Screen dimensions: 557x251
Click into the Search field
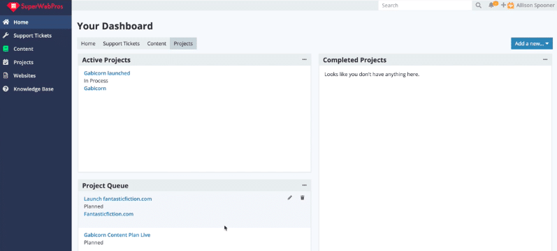(x=425, y=6)
